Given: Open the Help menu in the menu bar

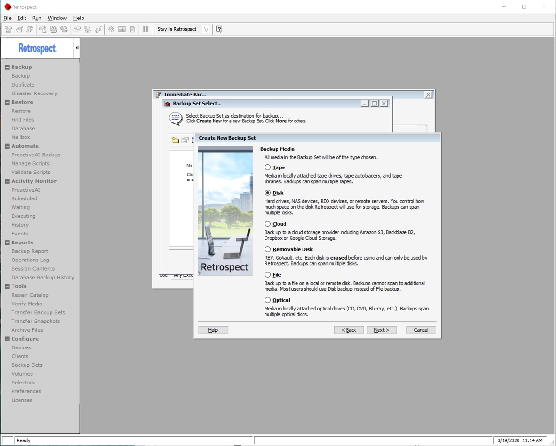Looking at the screenshot, I should pyautogui.click(x=79, y=18).
